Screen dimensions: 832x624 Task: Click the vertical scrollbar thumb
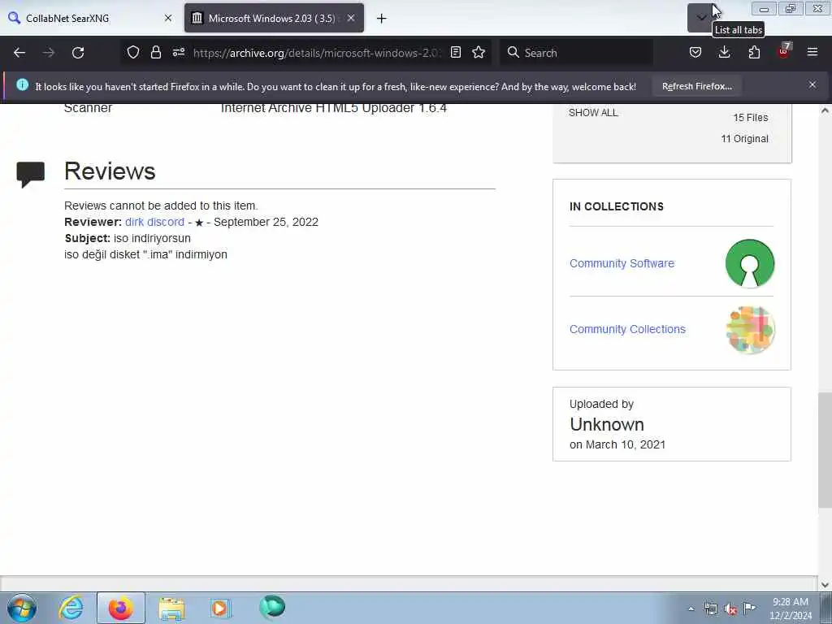pyautogui.click(x=825, y=450)
